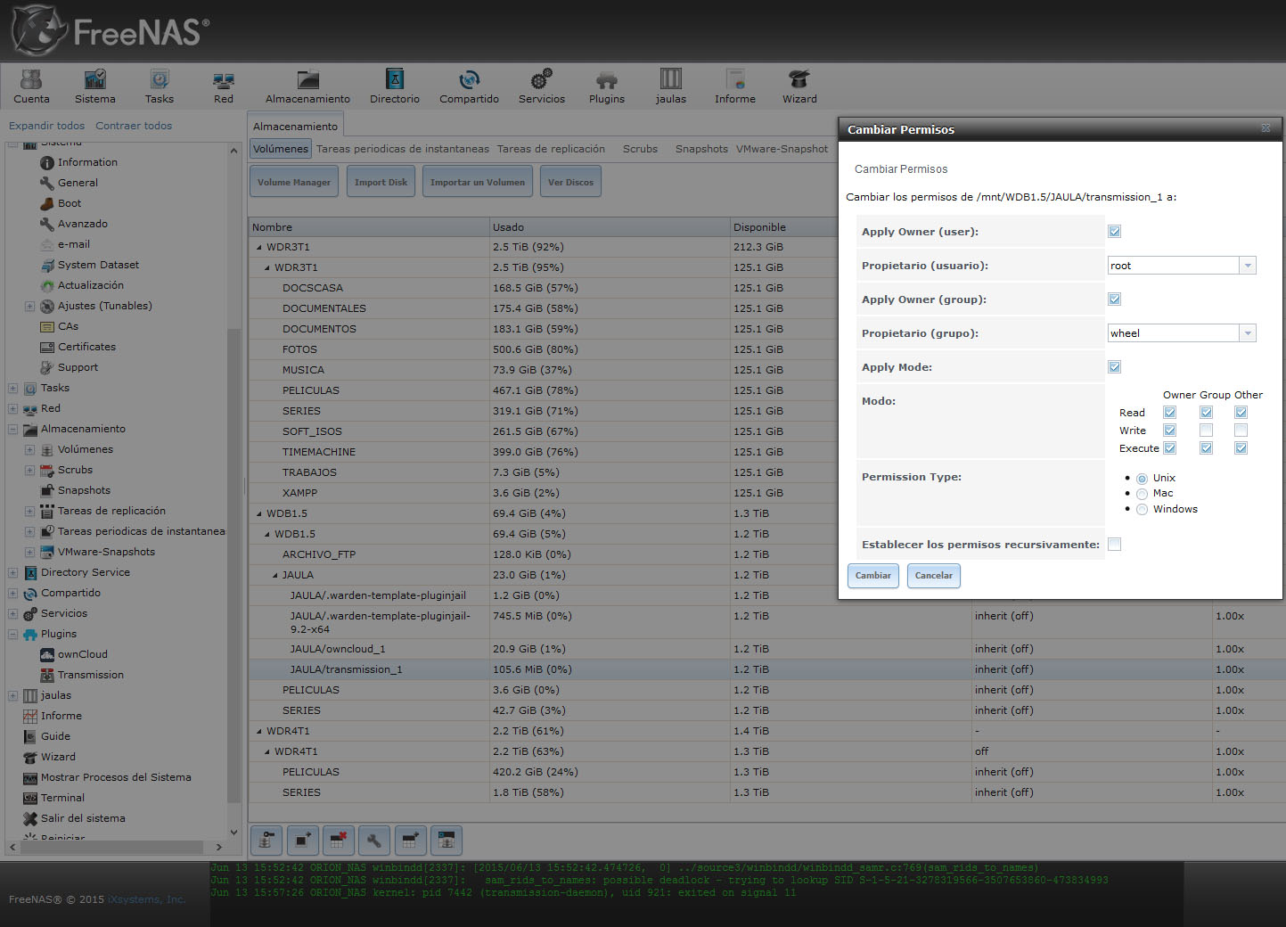Open the Sistema toolbar icon
The height and width of the screenshot is (927, 1286).
[95, 86]
